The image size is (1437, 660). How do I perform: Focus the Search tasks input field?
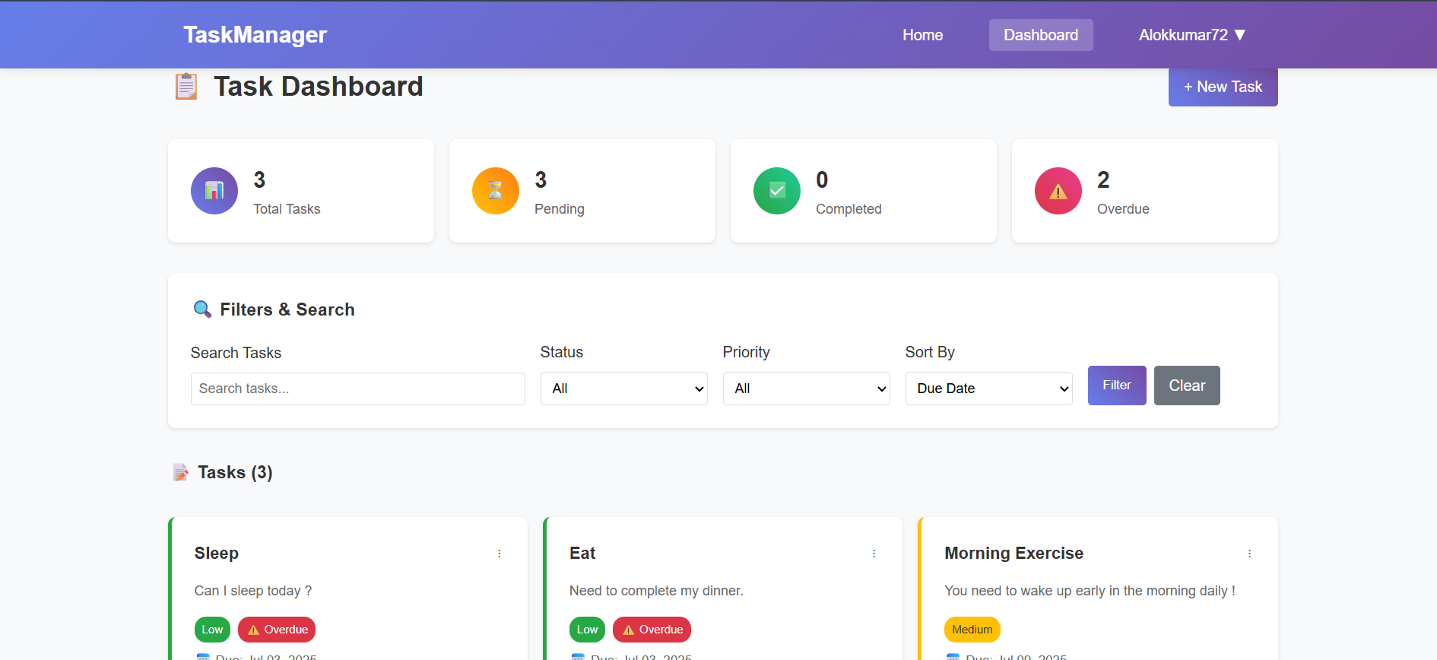pos(357,389)
